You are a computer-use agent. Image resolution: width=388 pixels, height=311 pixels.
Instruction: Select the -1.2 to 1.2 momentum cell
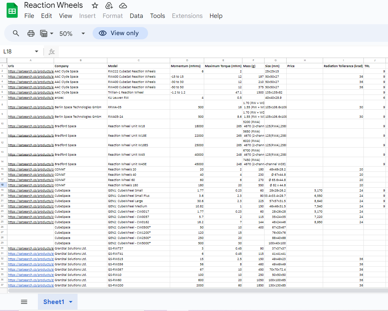click(187, 92)
